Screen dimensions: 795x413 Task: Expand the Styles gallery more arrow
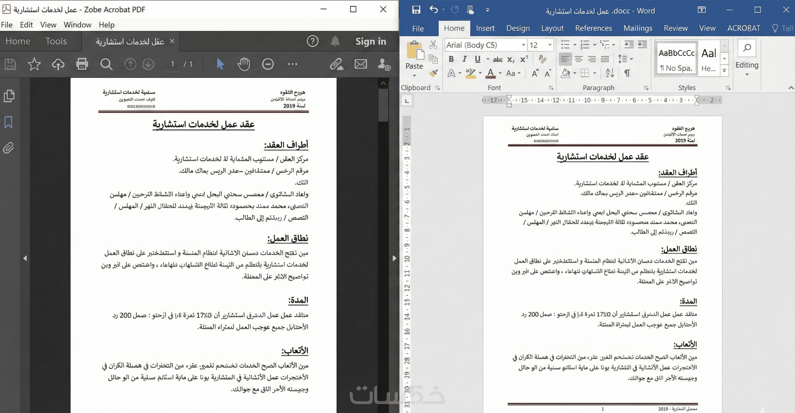pyautogui.click(x=724, y=71)
